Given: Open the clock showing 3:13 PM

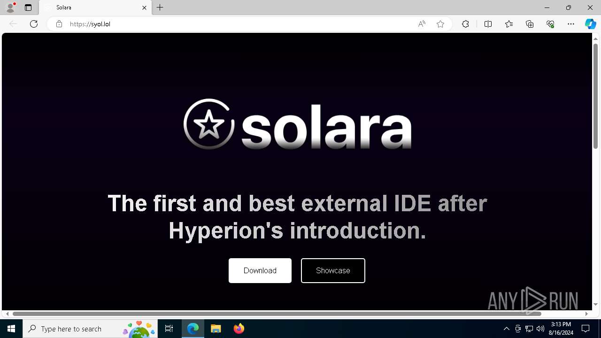Looking at the screenshot, I should click(x=561, y=329).
